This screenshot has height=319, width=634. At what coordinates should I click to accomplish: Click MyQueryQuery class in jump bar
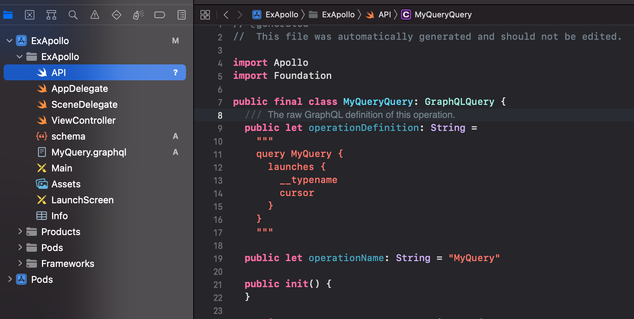click(437, 14)
